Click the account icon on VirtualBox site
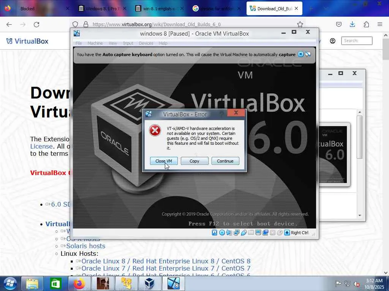Viewport: 389px width, 291px height. (333, 41)
